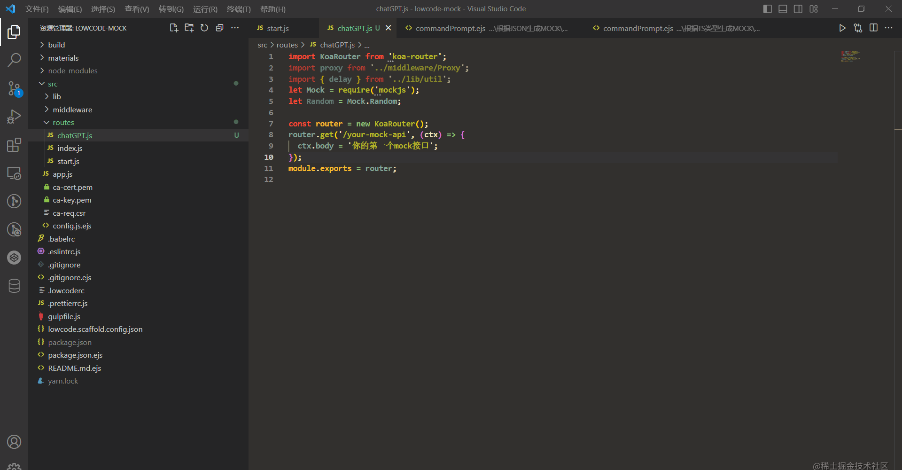
Task: Click New Folder icon in explorer header
Action: [x=189, y=28]
